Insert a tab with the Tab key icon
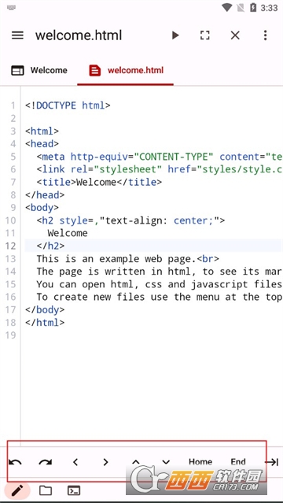 tap(271, 462)
